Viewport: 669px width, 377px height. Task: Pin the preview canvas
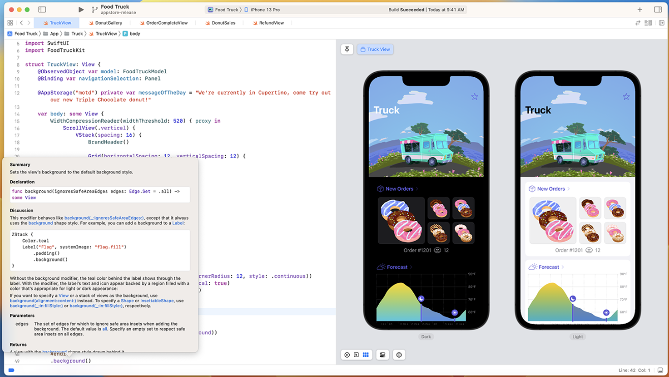coord(347,49)
